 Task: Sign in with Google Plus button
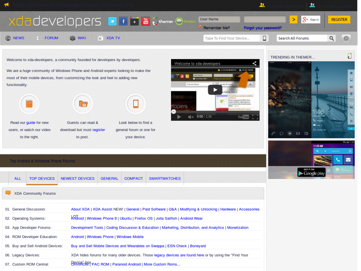(x=311, y=20)
